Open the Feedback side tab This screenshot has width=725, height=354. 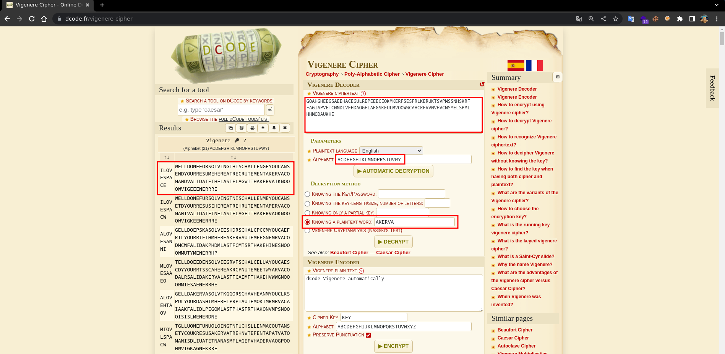712,88
